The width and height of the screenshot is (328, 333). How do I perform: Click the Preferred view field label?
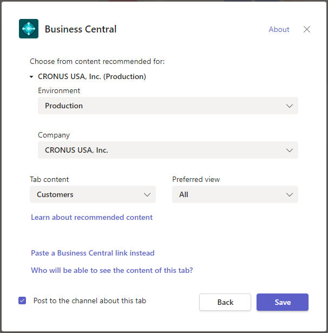click(196, 179)
